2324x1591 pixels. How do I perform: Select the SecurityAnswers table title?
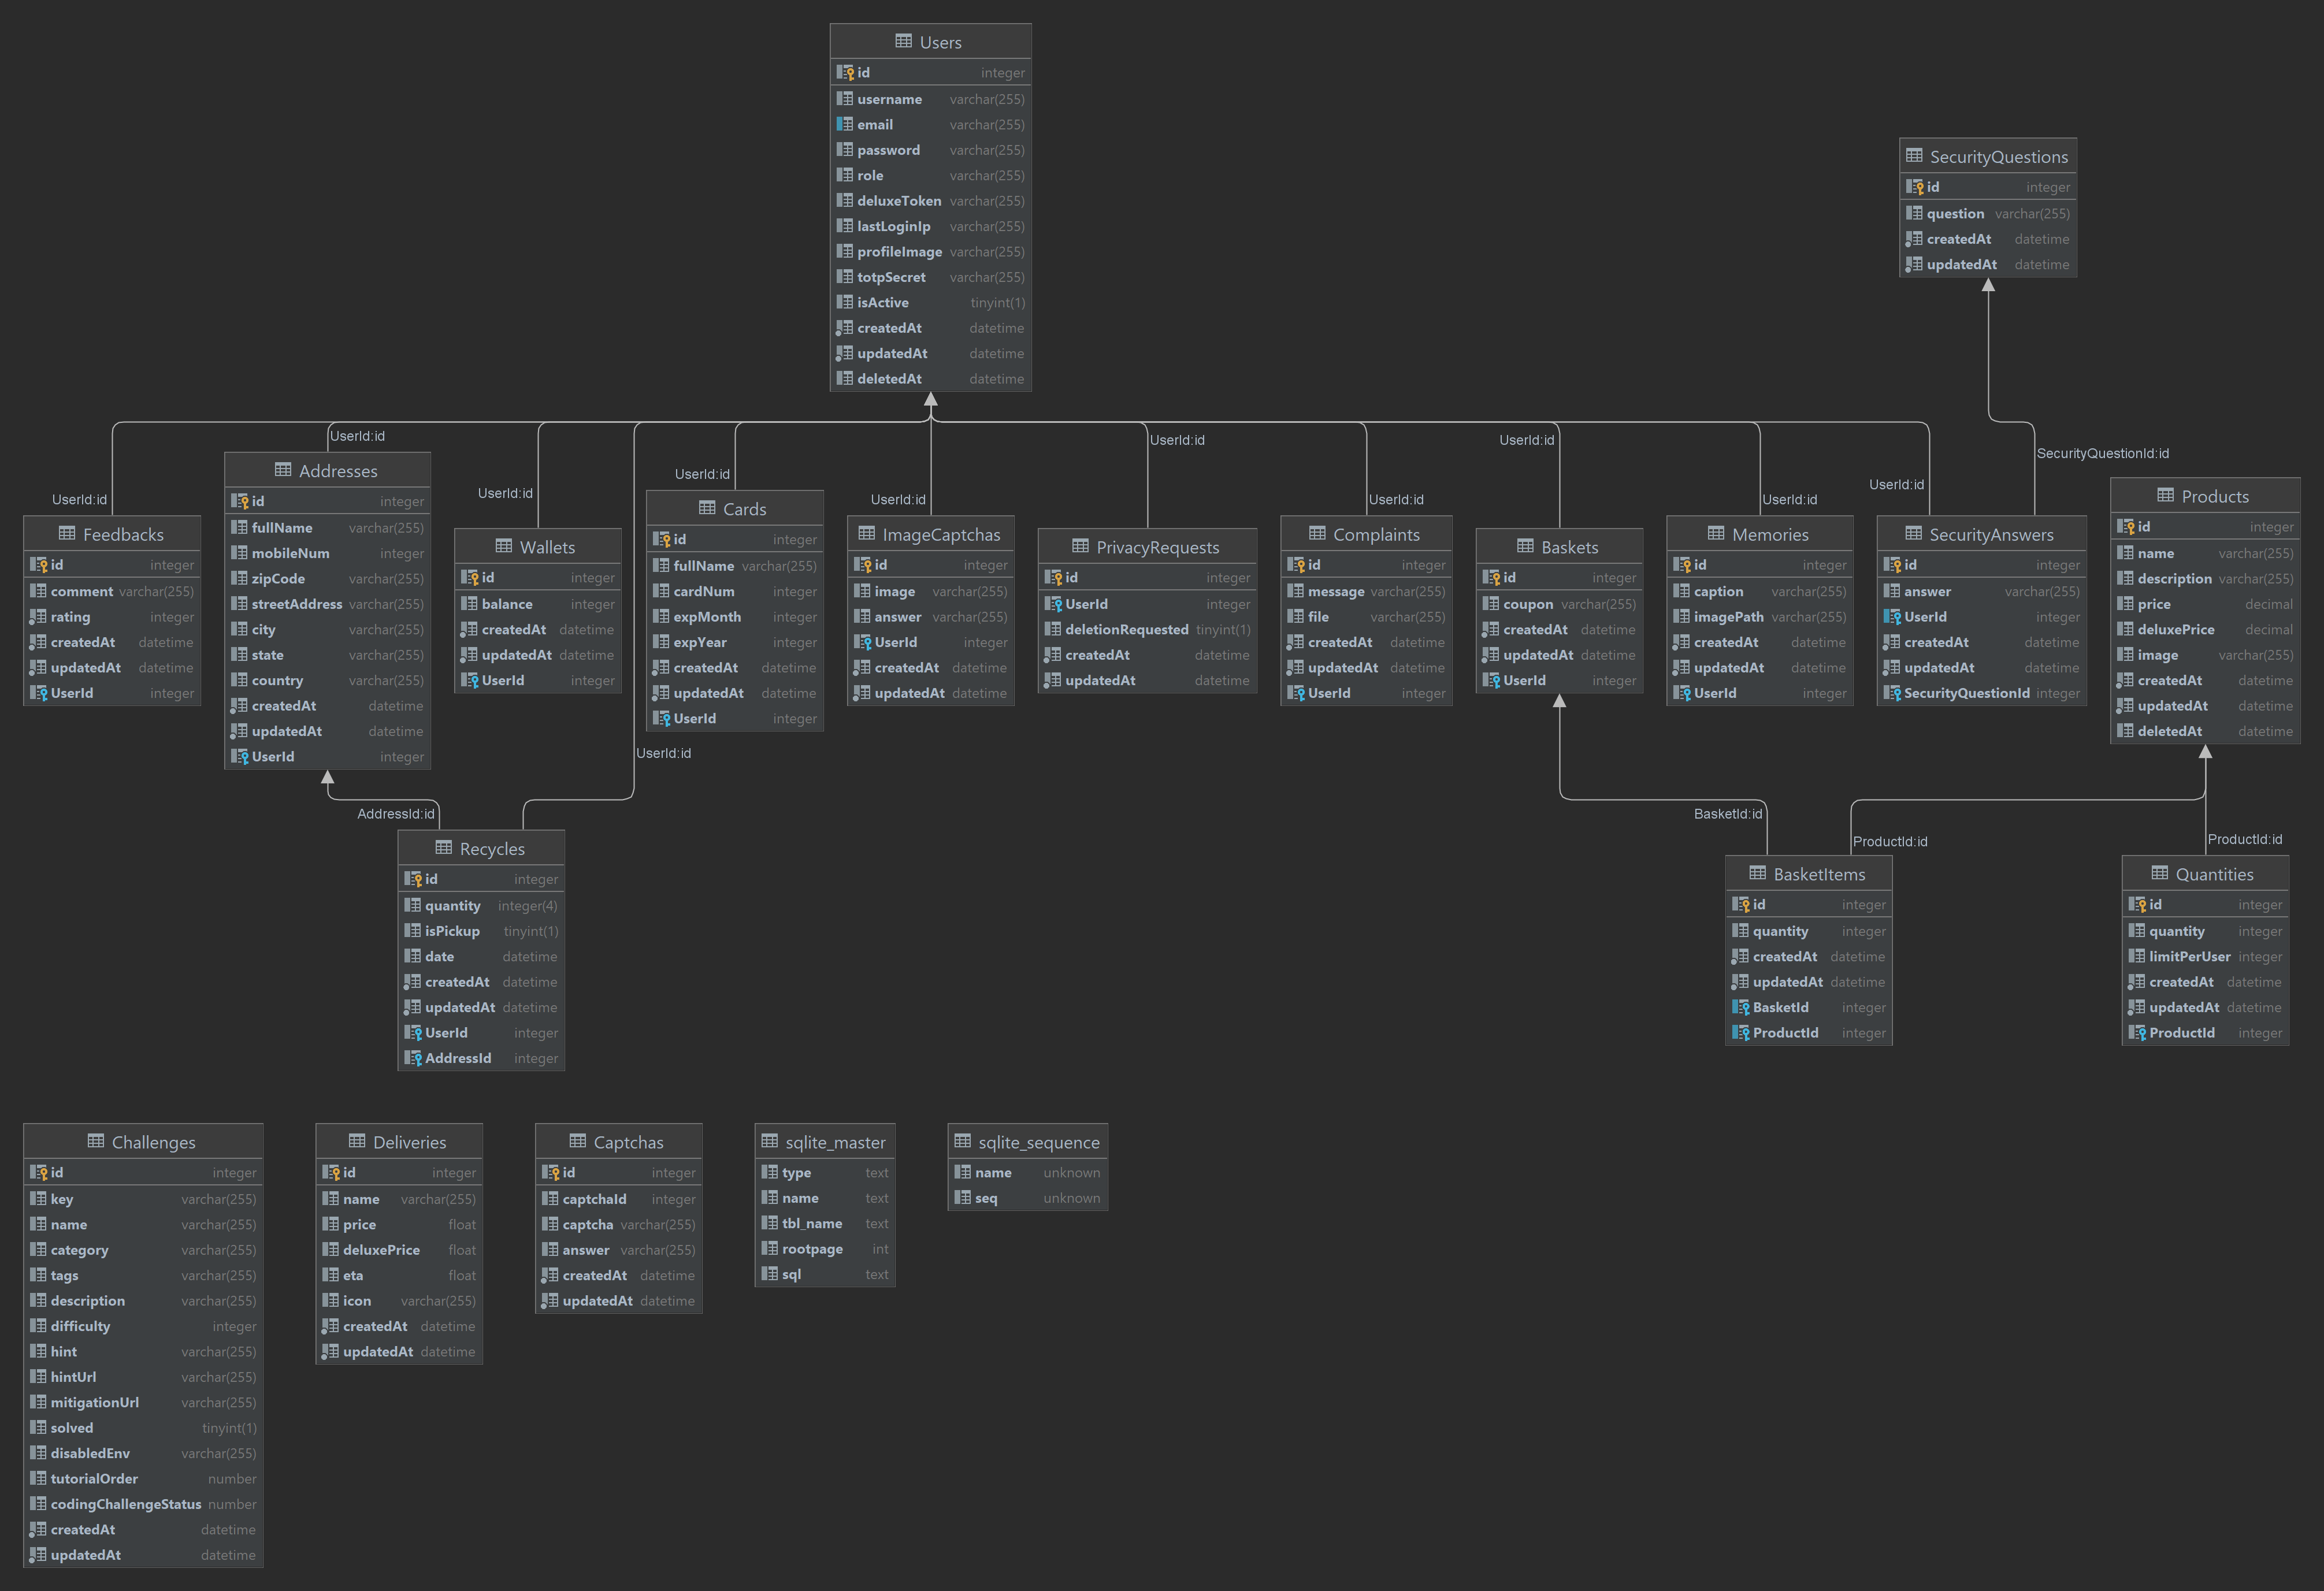pyautogui.click(x=1991, y=534)
